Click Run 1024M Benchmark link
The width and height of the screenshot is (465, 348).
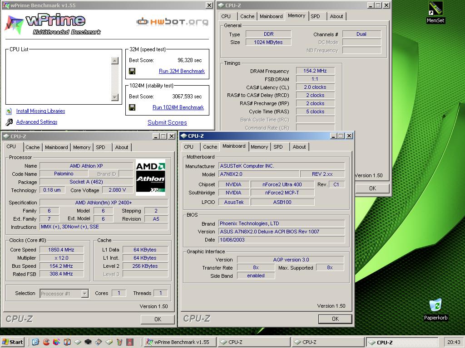(x=178, y=107)
